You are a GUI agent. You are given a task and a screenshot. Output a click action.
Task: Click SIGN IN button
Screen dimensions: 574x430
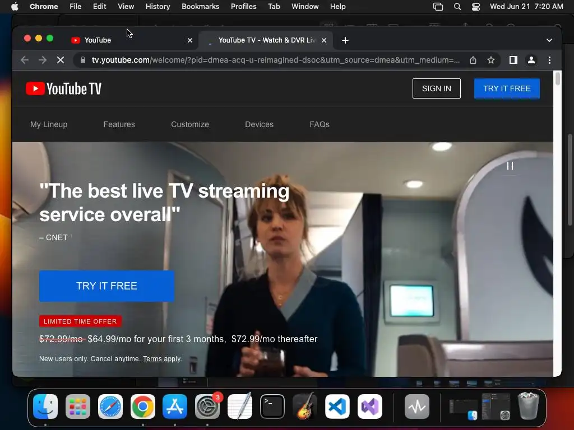click(436, 88)
